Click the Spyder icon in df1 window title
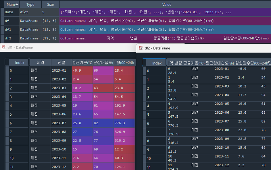Viewport: 271px width, 170px height. 3,48
